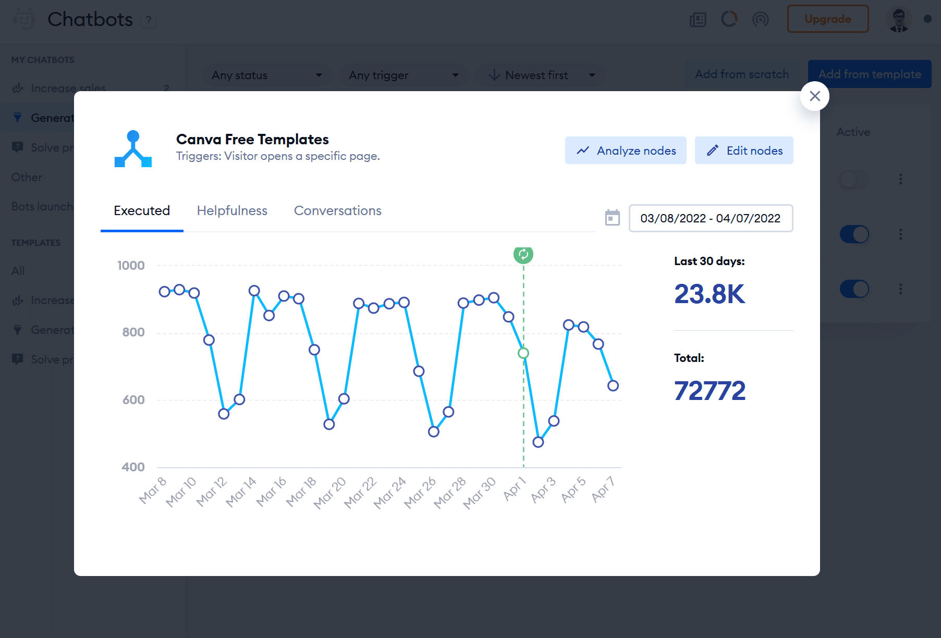Switch to the Helpfulness tab
The height and width of the screenshot is (638, 941).
click(232, 211)
